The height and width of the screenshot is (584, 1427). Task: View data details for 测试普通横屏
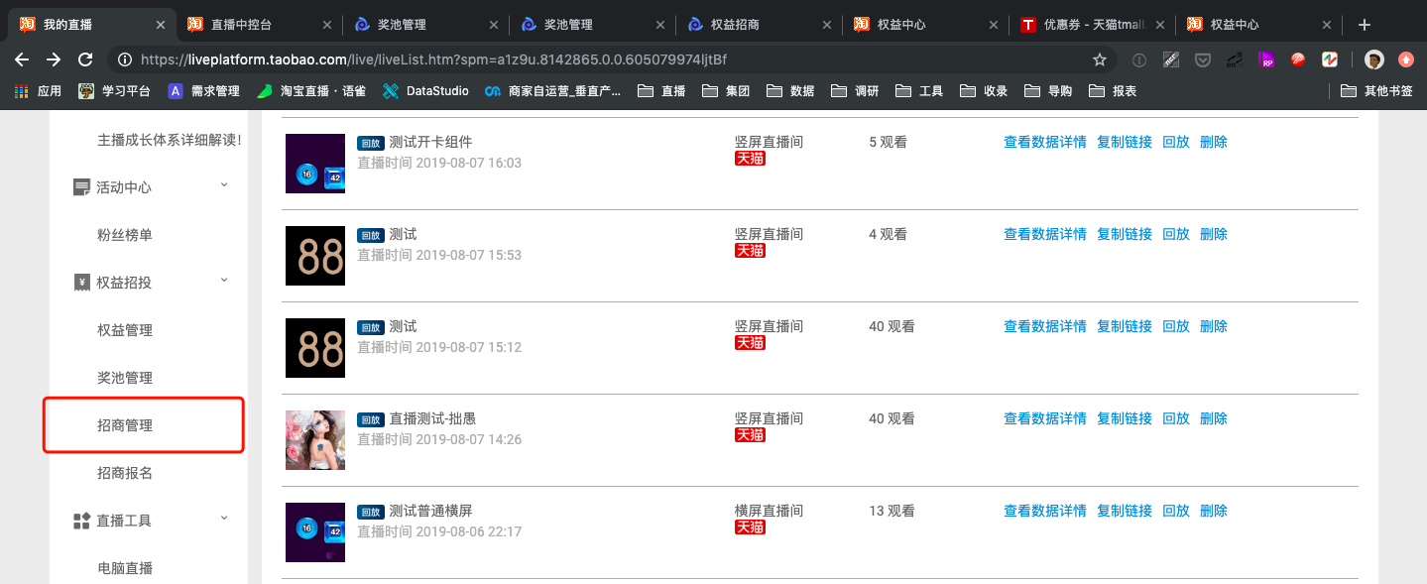(1045, 511)
